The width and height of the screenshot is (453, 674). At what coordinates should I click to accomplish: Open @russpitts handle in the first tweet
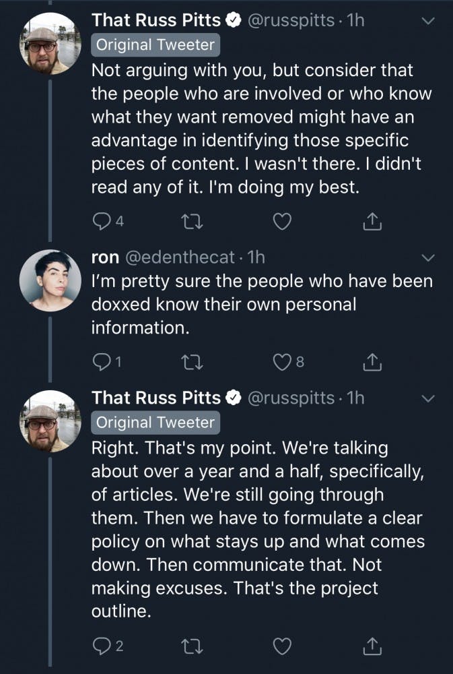pos(291,21)
